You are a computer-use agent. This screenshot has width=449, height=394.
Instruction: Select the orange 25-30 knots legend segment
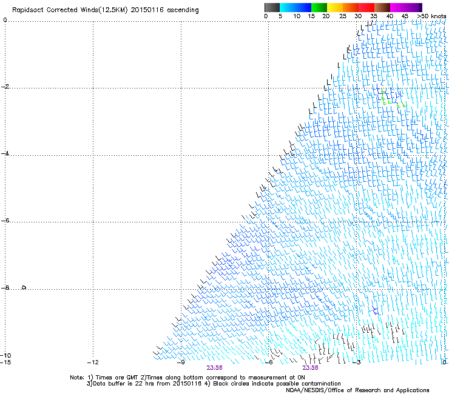(351, 7)
